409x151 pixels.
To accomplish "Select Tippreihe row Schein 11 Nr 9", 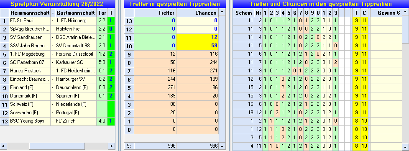I will (x=317, y=71).
